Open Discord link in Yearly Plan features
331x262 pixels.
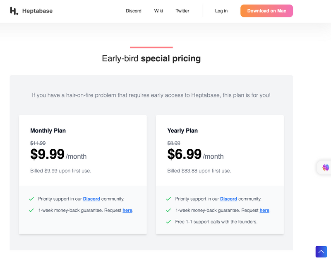(228, 199)
